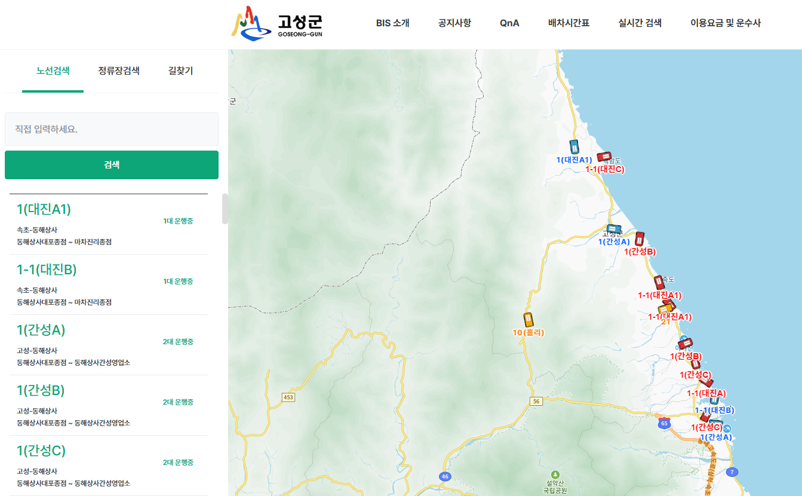
Task: Click the route 453 road shield
Action: [289, 397]
